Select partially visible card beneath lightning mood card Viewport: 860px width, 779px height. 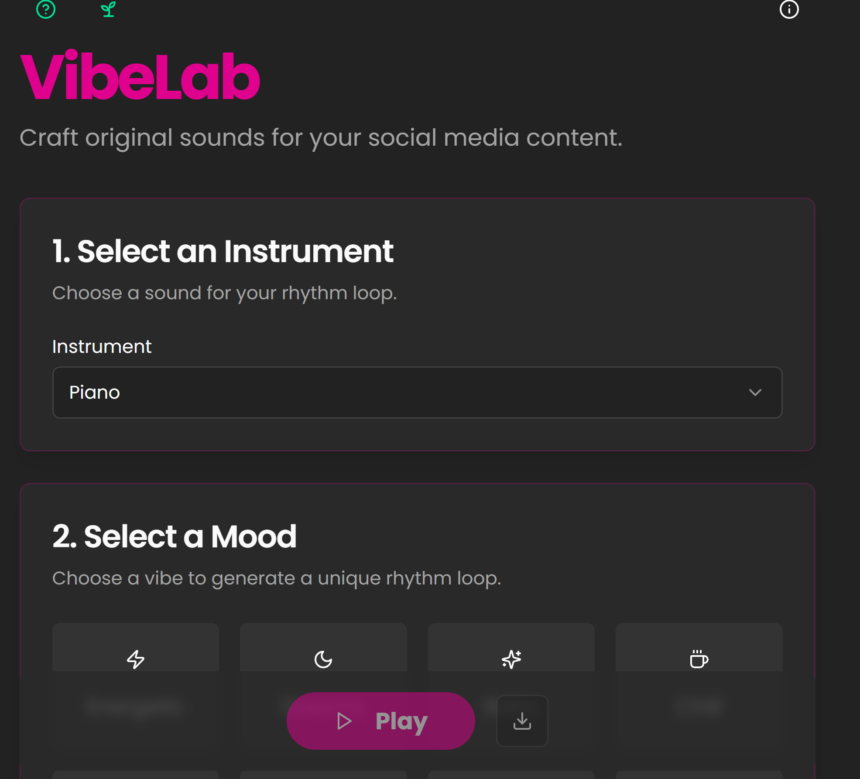136,775
